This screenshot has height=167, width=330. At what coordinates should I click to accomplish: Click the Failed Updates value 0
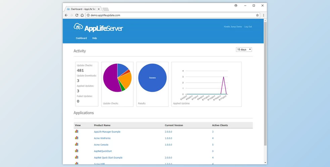78,102
